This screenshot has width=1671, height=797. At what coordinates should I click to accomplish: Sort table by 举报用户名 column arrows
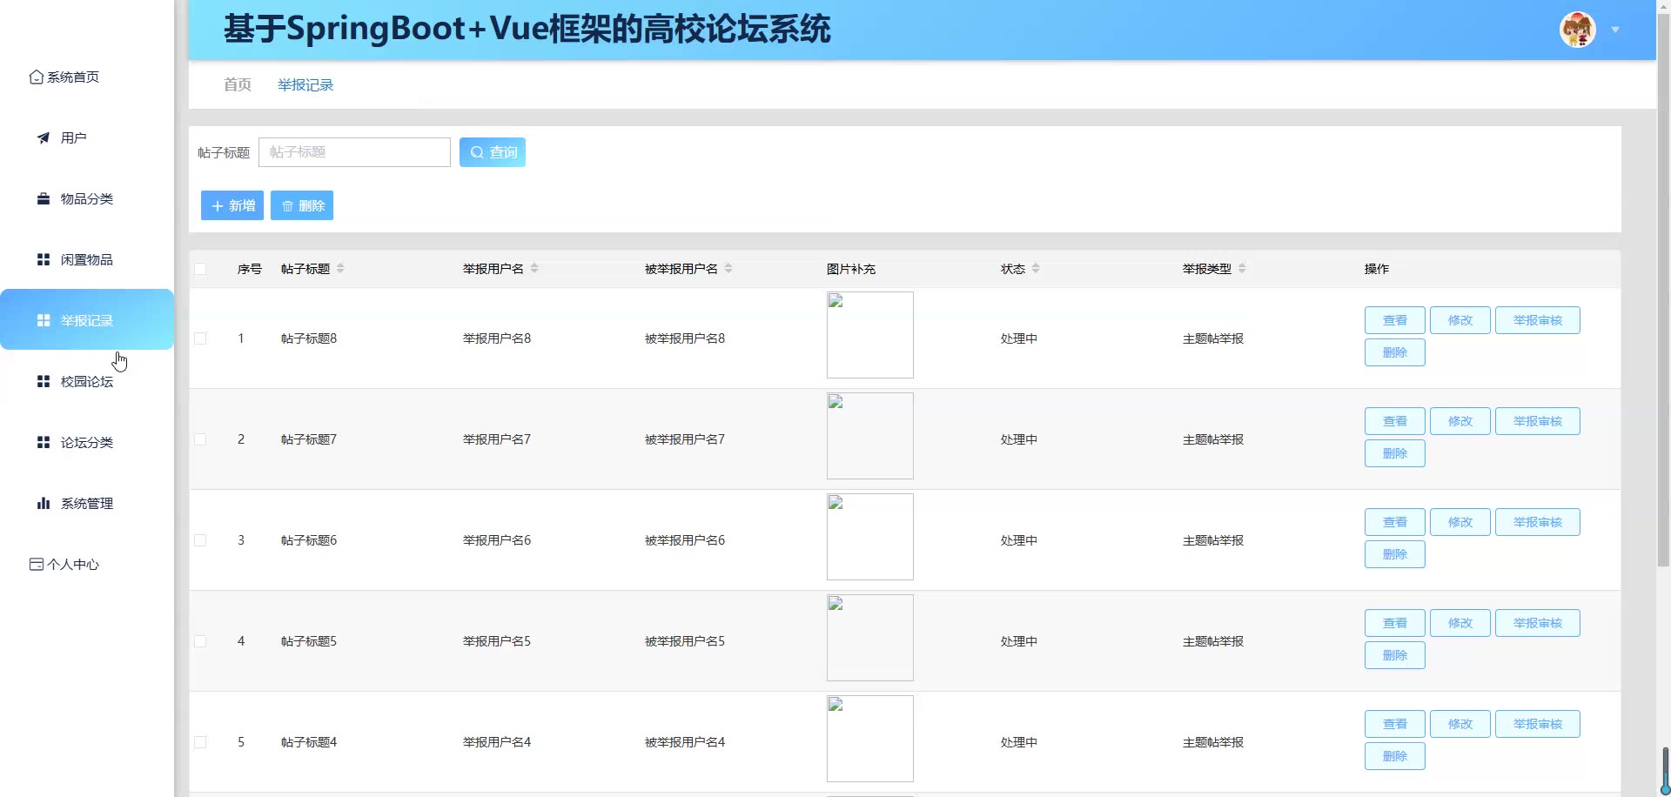(x=534, y=269)
